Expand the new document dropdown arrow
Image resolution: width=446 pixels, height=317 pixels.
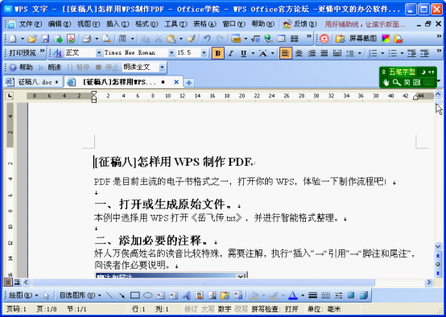(x=23, y=39)
